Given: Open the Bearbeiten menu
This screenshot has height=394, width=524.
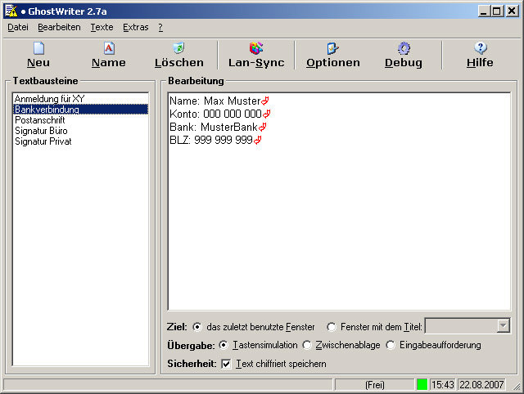Looking at the screenshot, I should (59, 27).
